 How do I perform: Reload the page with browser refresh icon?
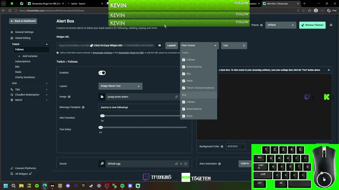point(10,11)
